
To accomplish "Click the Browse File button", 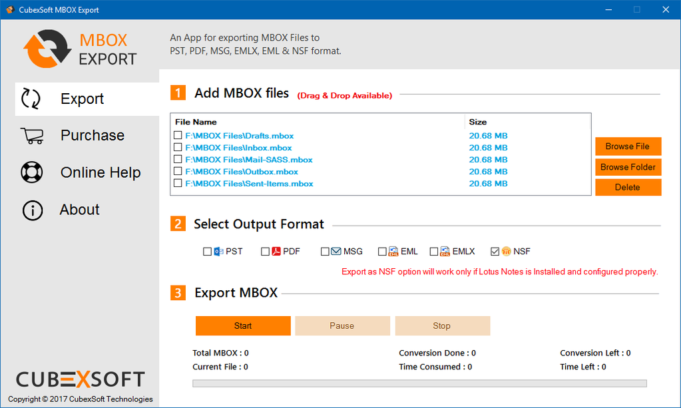I will 628,146.
